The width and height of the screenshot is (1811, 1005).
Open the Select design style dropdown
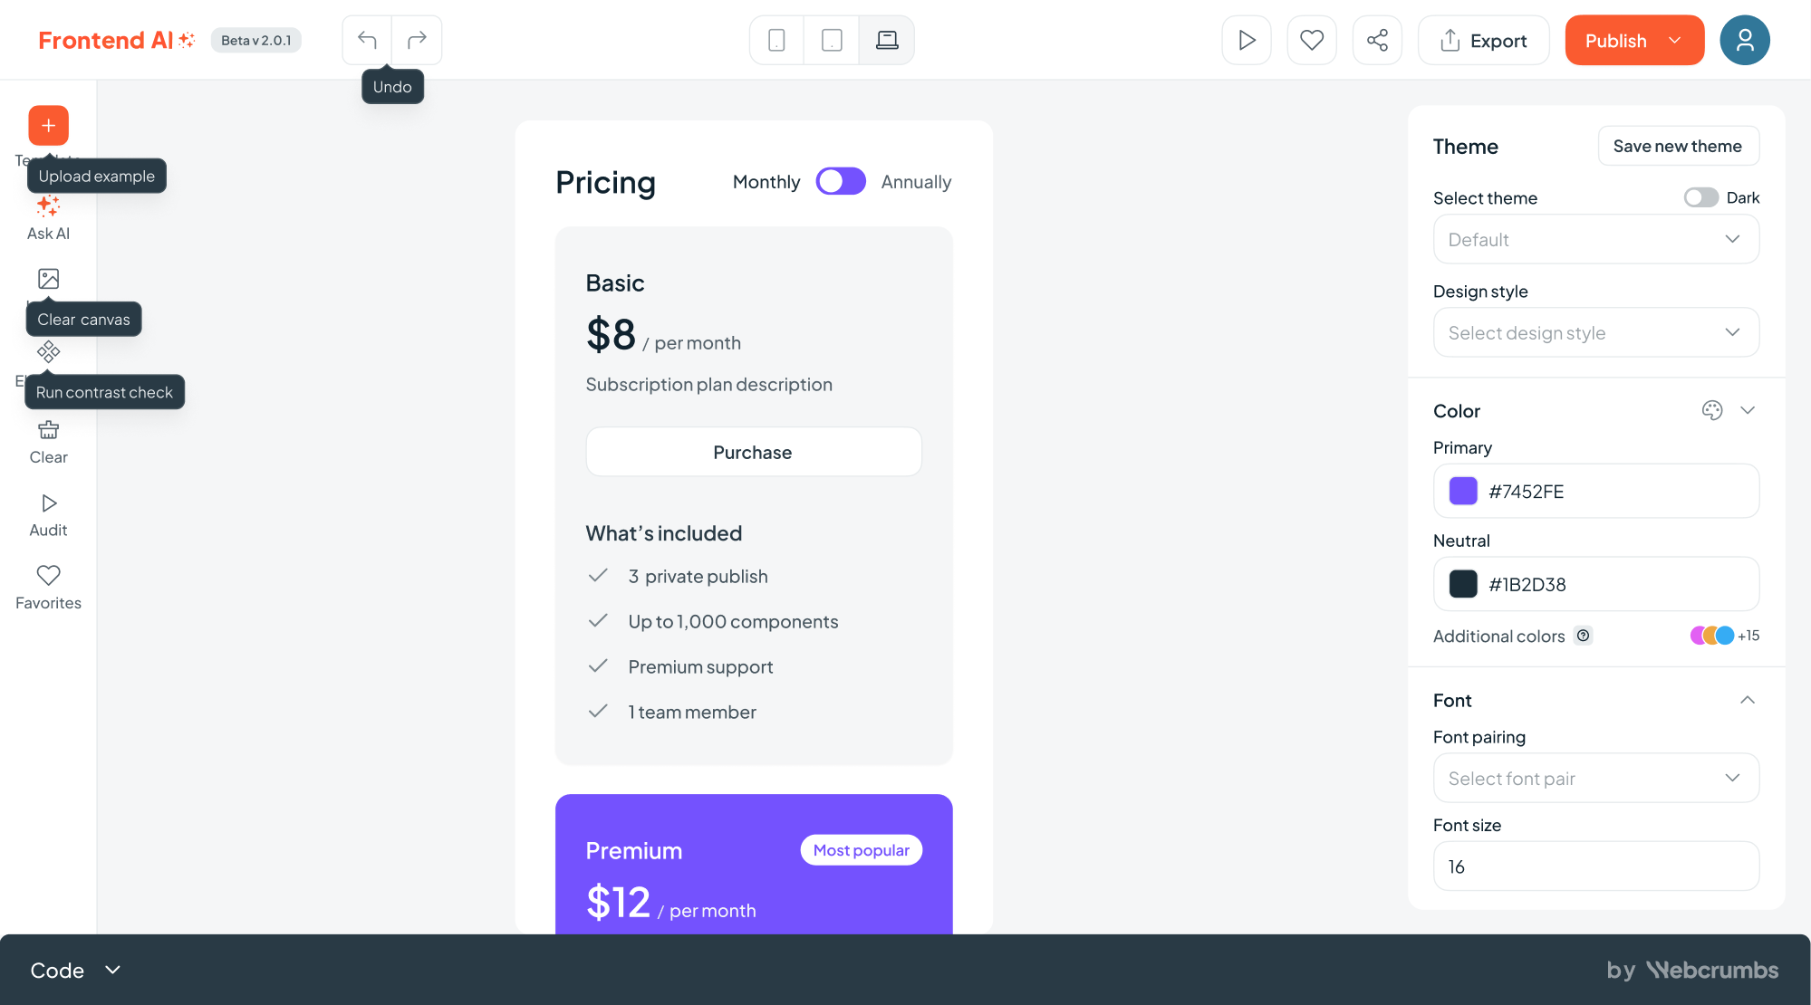[x=1595, y=332]
